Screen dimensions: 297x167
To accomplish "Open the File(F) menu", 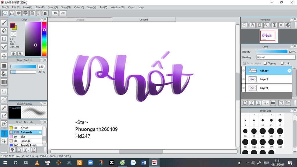I will tap(5, 7).
